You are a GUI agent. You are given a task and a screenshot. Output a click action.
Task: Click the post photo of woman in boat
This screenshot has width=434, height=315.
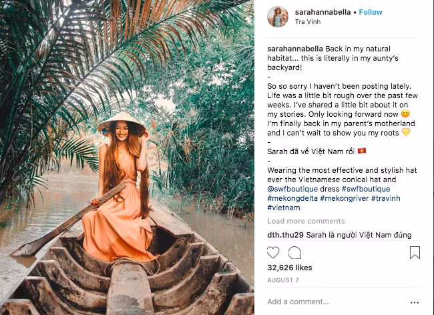tap(127, 157)
